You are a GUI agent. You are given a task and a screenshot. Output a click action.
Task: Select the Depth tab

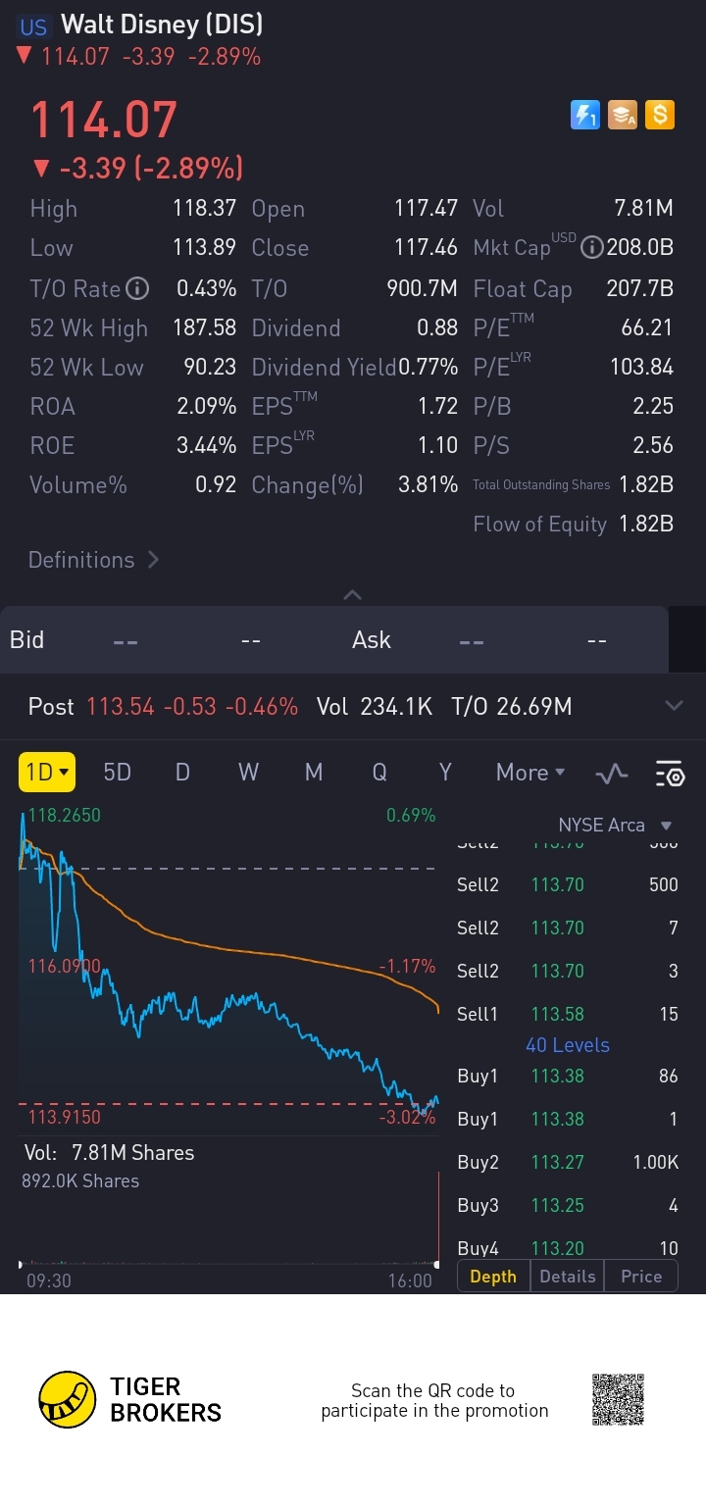click(x=493, y=1277)
